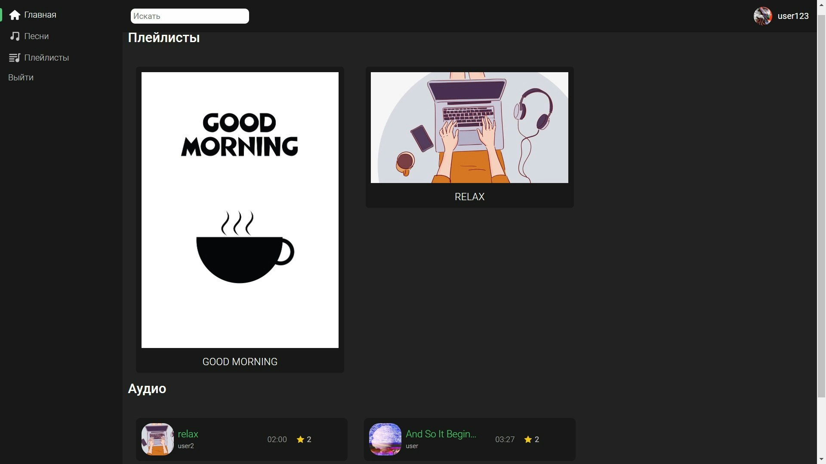Image resolution: width=826 pixels, height=464 pixels.
Task: Click Выйти to log out
Action: 21,77
